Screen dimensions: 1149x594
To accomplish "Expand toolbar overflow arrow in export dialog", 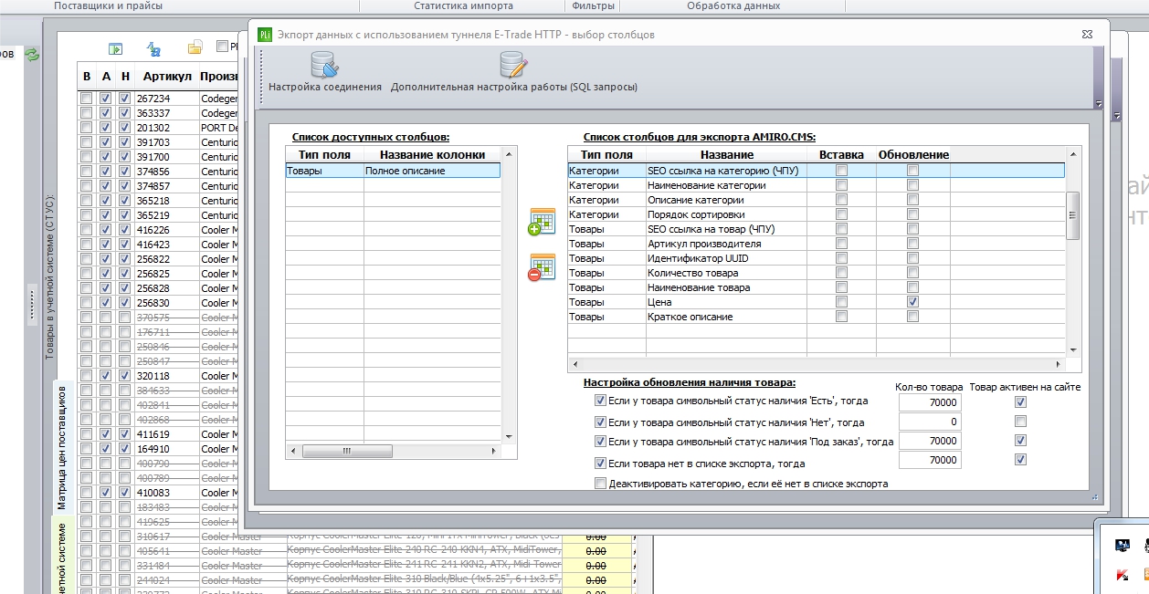I will [1099, 104].
